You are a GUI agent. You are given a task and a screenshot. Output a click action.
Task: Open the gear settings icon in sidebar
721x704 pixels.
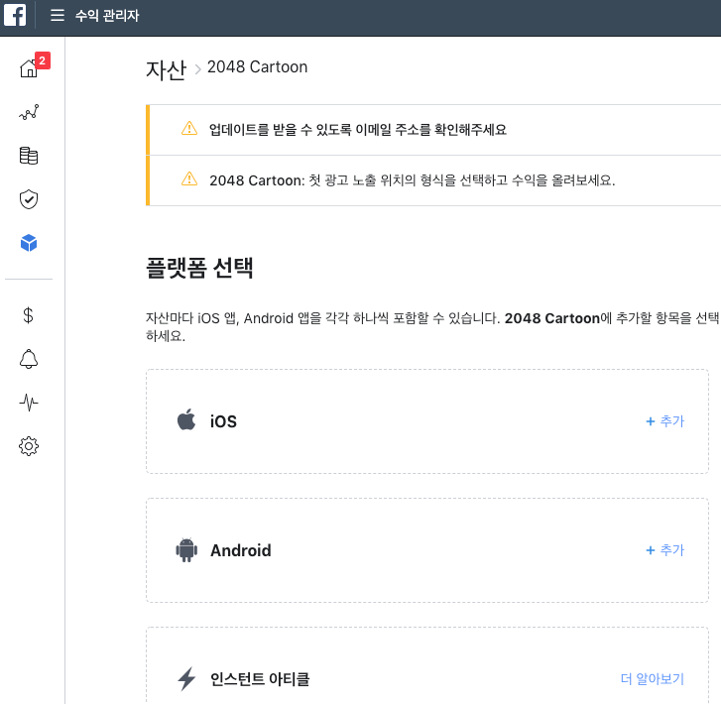pos(29,446)
